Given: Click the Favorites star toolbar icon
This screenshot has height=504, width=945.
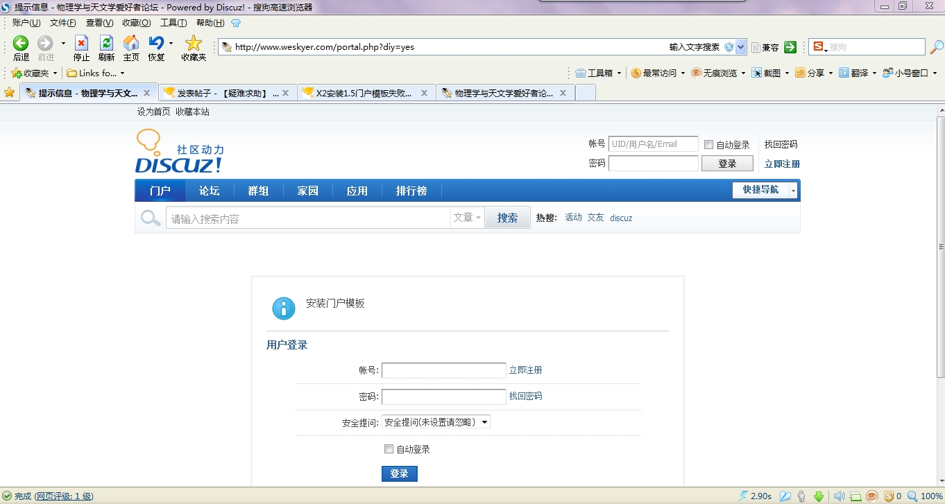Looking at the screenshot, I should pos(194,43).
